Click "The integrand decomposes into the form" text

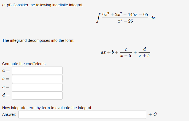tap(38, 40)
